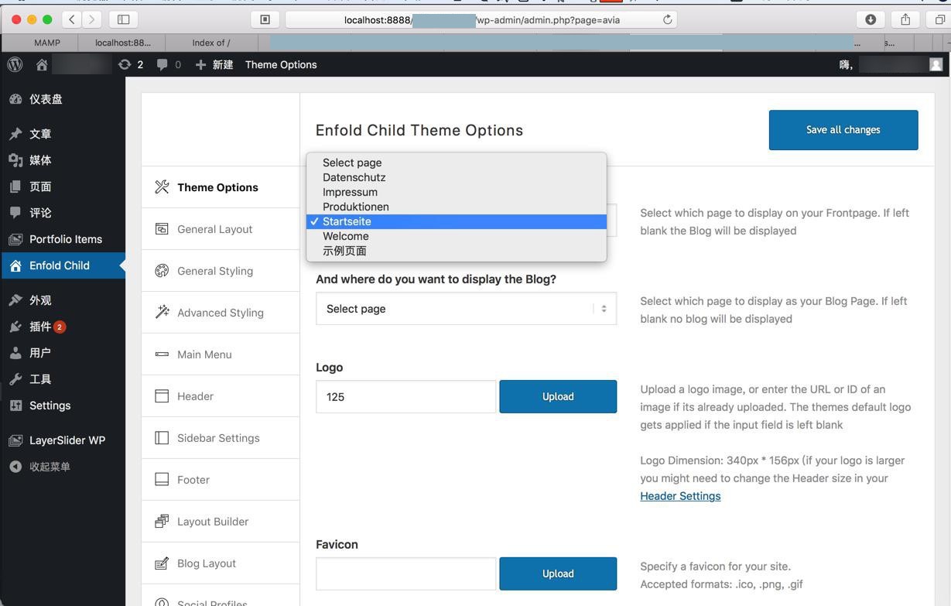Click the 新建 plus button in admin bar

tap(214, 65)
